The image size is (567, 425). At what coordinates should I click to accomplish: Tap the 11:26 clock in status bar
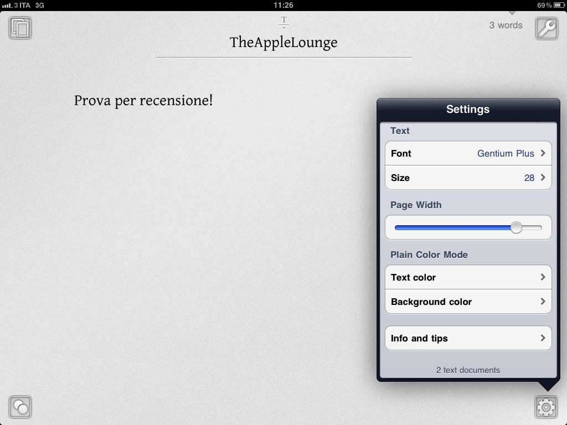tap(283, 6)
